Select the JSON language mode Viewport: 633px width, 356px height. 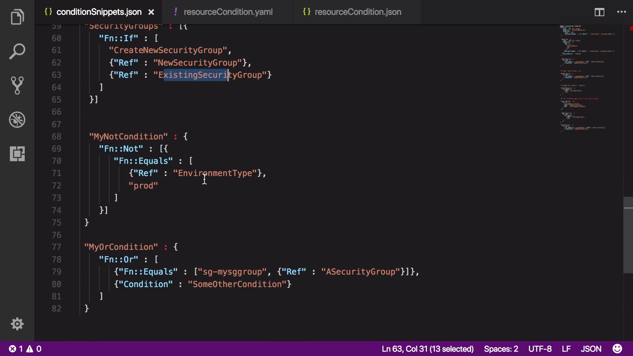(x=591, y=349)
